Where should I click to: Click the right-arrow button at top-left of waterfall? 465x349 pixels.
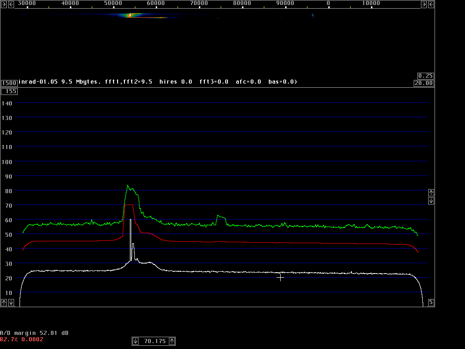4,4
